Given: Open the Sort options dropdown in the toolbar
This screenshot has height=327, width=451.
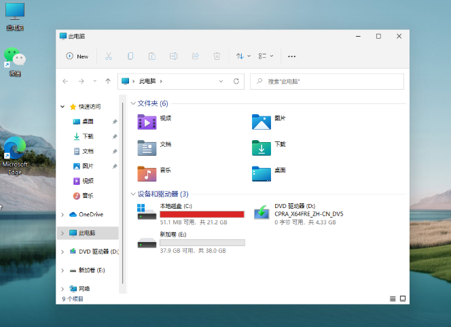Looking at the screenshot, I should pyautogui.click(x=243, y=56).
